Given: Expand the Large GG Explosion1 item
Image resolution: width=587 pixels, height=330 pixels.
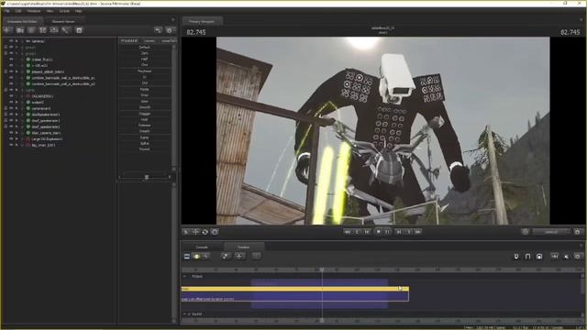Looking at the screenshot, I should click(x=17, y=138).
